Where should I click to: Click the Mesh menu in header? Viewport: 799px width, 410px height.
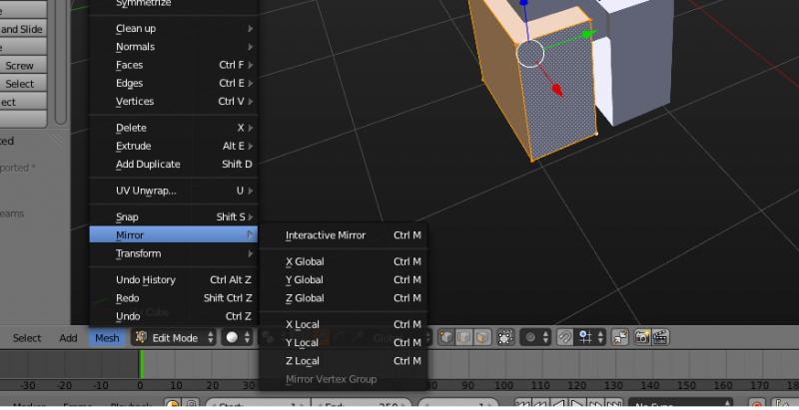click(x=107, y=338)
